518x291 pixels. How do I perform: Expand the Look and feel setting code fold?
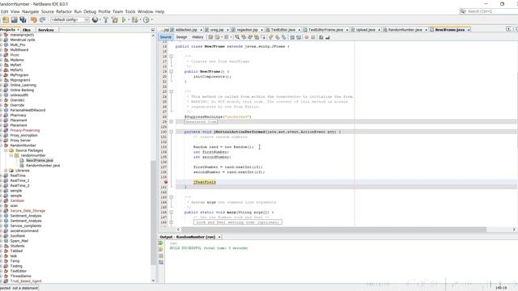click(x=171, y=222)
